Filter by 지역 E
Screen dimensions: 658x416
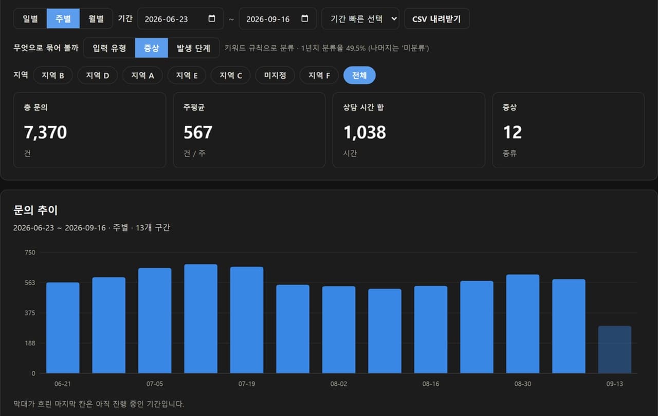point(187,75)
